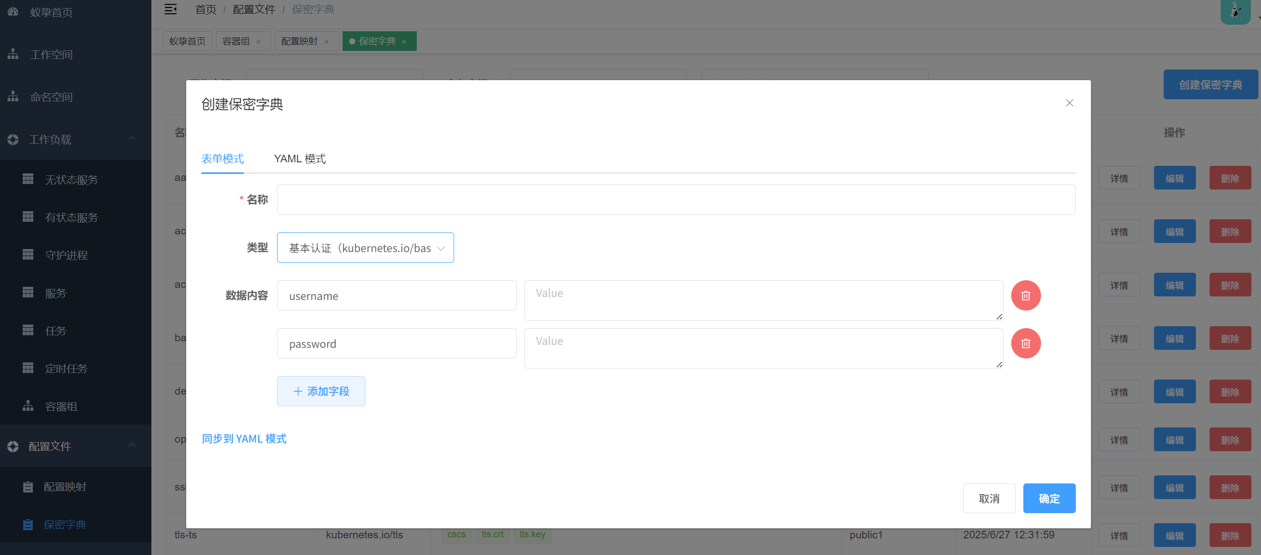
Task: Delete the username data row
Action: pos(1025,295)
